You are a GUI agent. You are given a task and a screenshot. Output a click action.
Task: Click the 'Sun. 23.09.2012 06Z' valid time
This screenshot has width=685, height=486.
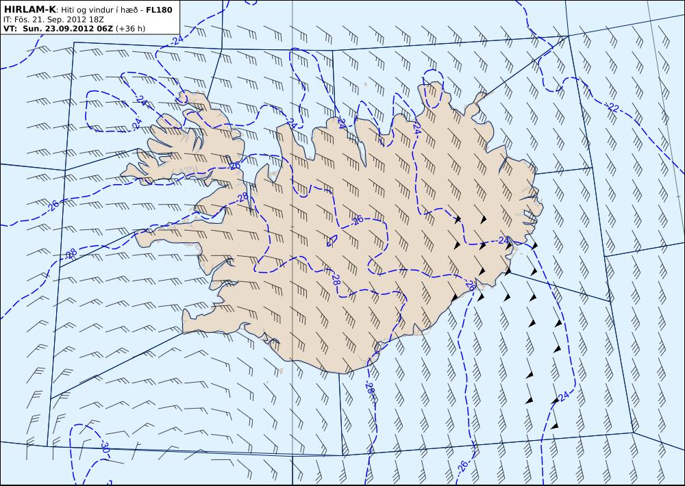point(68,29)
